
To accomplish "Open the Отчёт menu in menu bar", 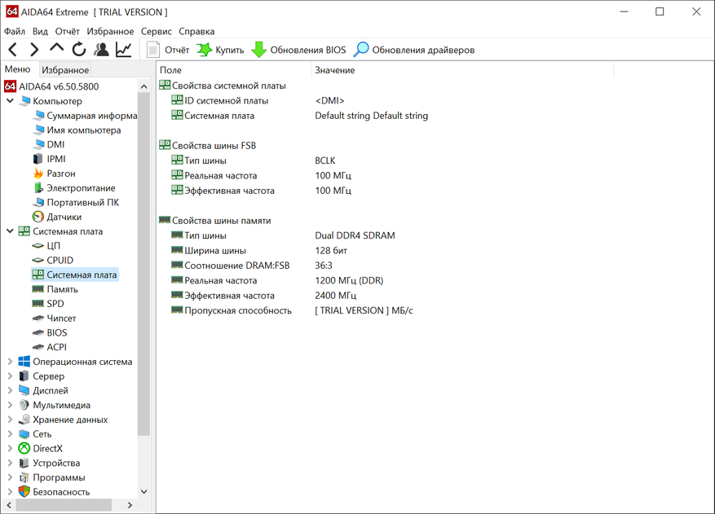I will point(67,32).
